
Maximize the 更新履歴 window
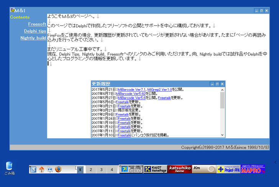tap(217, 84)
